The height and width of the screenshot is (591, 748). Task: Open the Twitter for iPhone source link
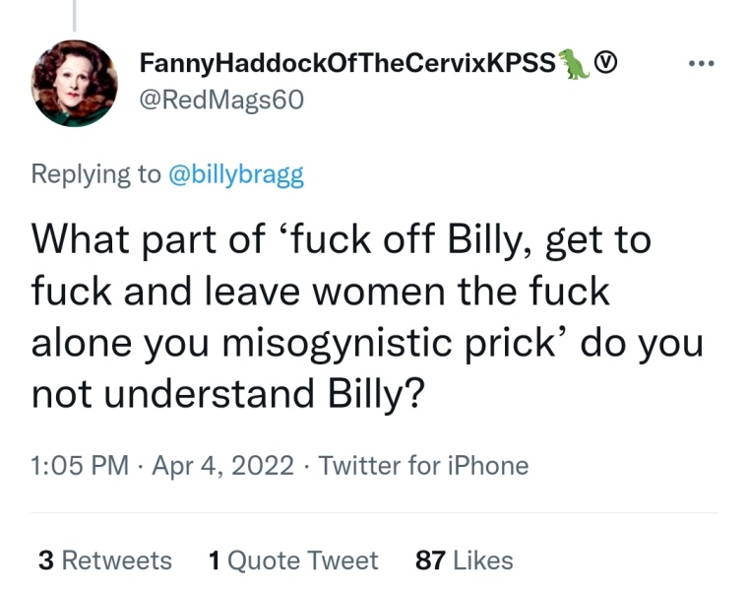[x=424, y=465]
